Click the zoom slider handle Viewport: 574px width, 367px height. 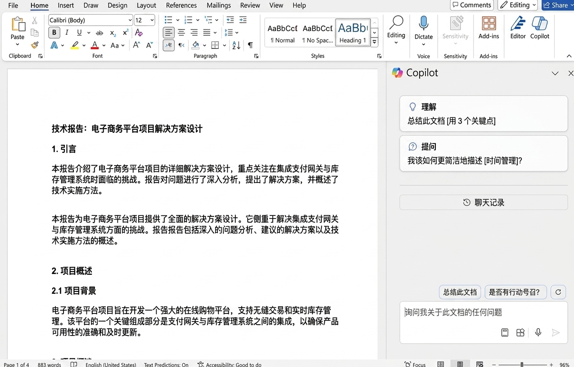point(522,364)
